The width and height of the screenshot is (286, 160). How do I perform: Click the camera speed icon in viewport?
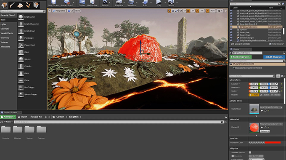220,11
